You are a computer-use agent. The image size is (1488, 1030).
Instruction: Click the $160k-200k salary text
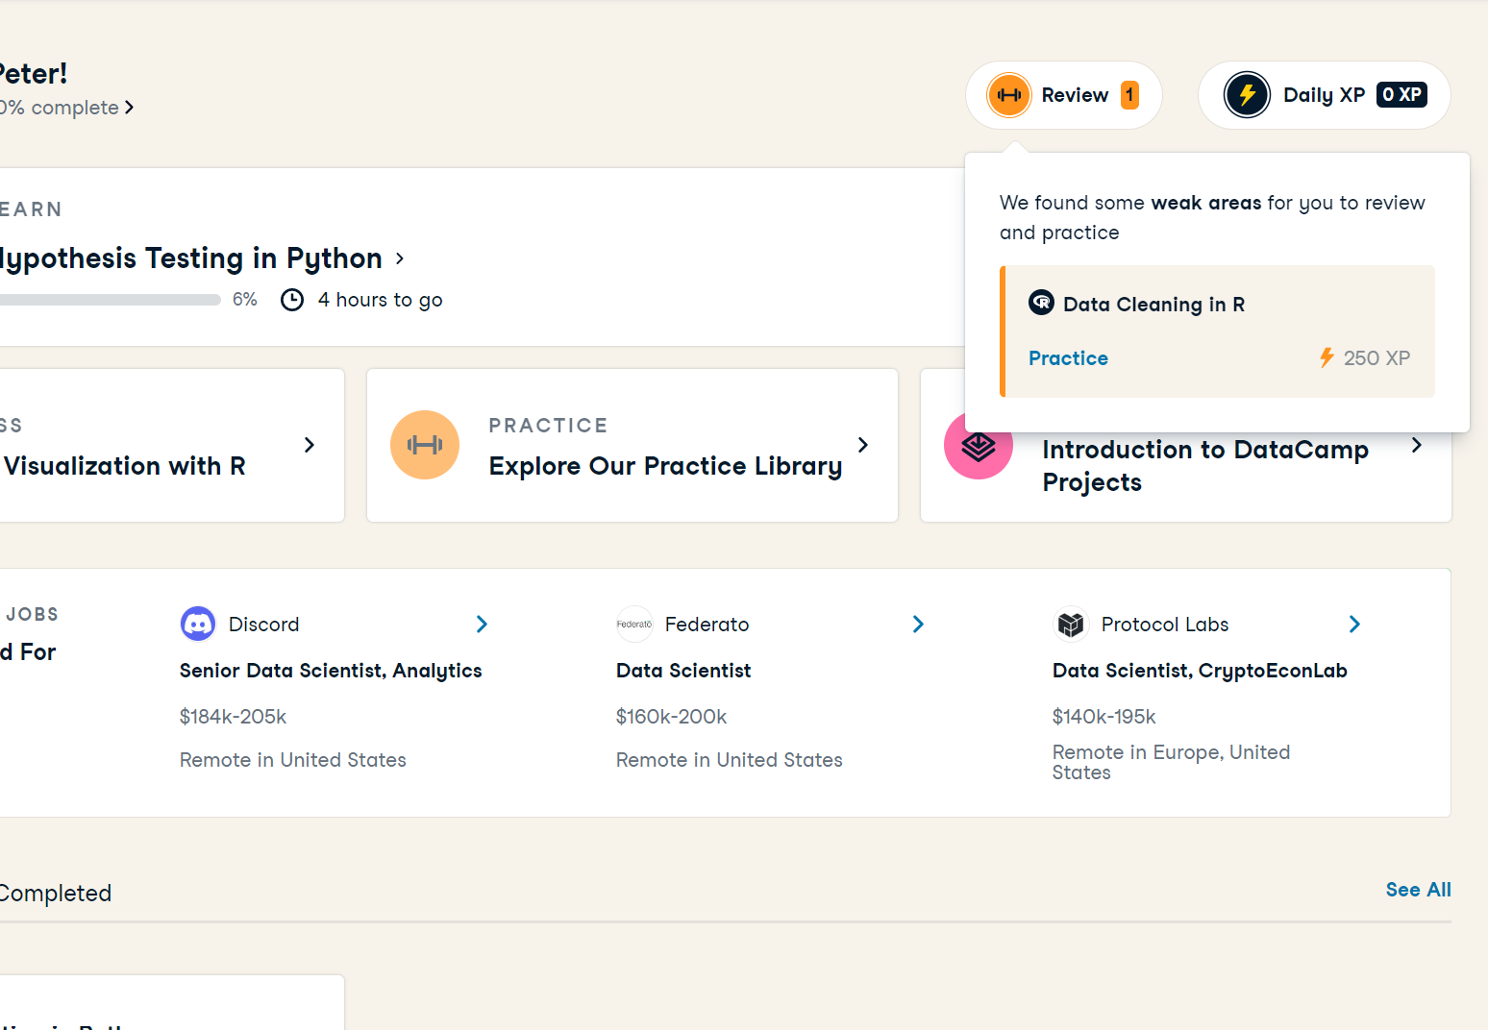point(671,717)
